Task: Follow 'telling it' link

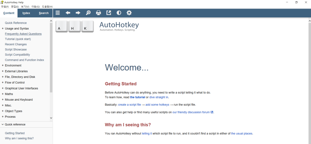Action: point(147,133)
